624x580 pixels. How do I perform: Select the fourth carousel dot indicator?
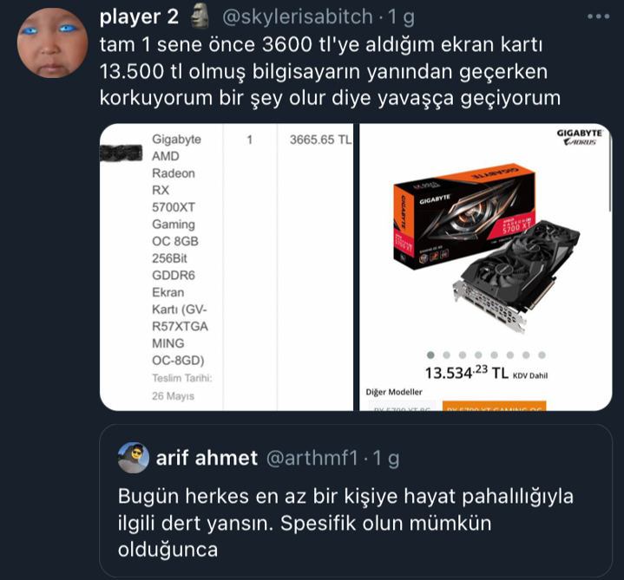[x=478, y=355]
